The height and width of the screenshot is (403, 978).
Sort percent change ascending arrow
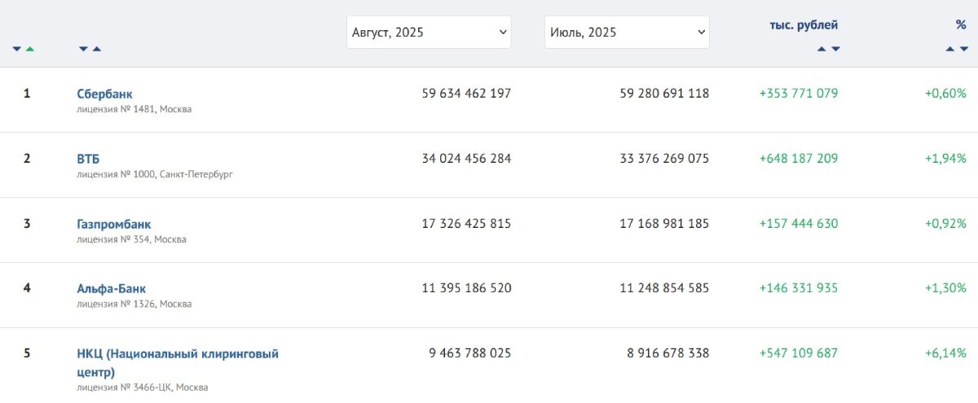(950, 49)
